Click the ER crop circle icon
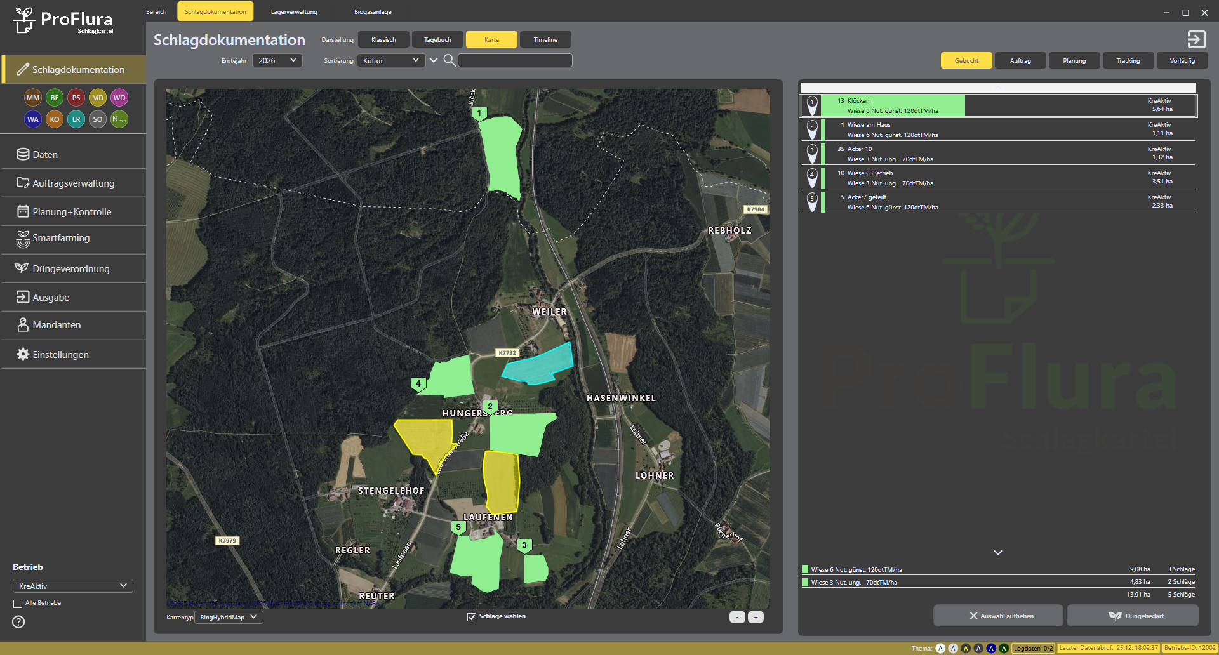The image size is (1219, 655). [76, 119]
